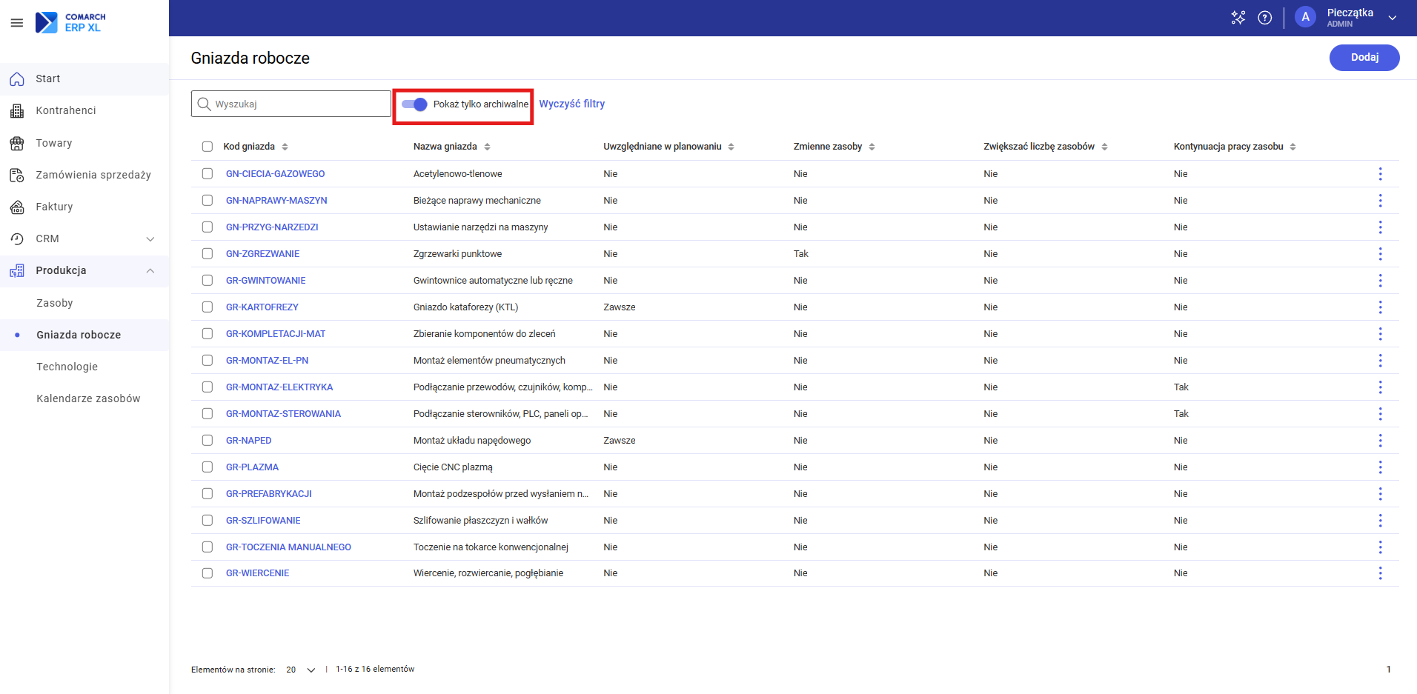Click the Dodaj button
This screenshot has height=694, width=1417.
coord(1364,58)
